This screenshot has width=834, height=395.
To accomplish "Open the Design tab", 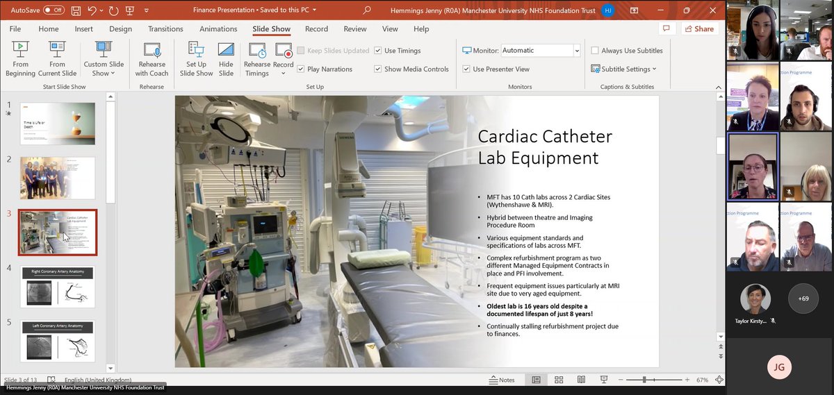I will pos(120,28).
